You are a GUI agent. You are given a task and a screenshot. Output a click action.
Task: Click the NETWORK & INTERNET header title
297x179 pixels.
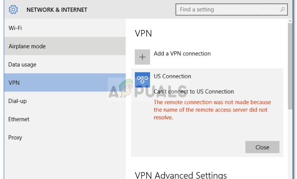(57, 10)
